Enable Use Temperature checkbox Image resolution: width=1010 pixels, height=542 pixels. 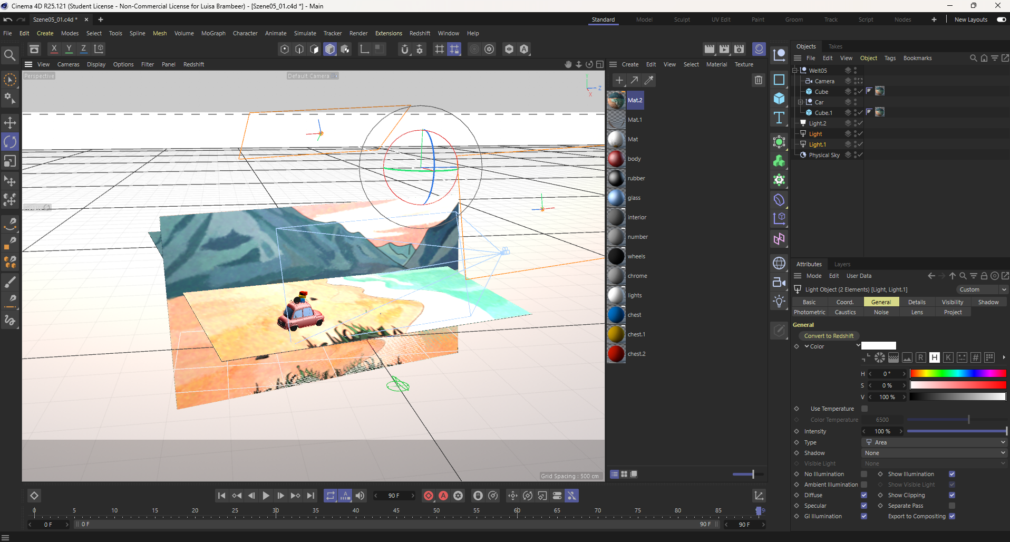click(865, 409)
